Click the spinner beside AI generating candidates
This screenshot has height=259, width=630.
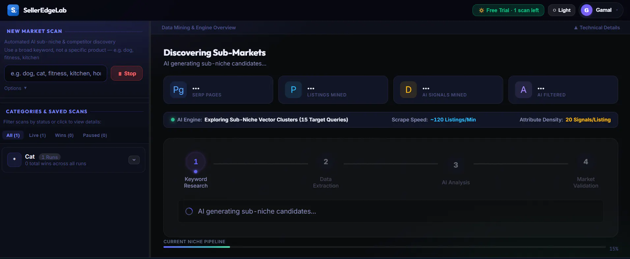pyautogui.click(x=189, y=211)
